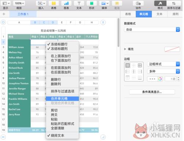Screen dimensions: 184x141
Task: Toggle 绕排文本 in the context menu
Action: 62,135
